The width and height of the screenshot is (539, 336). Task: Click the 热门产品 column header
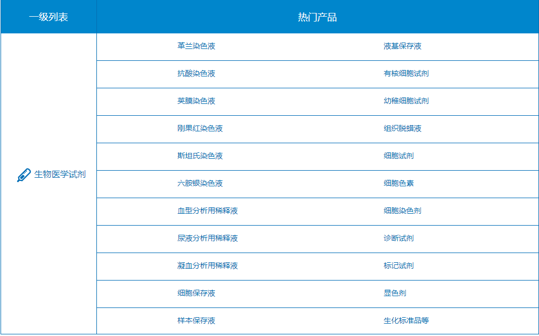317,17
